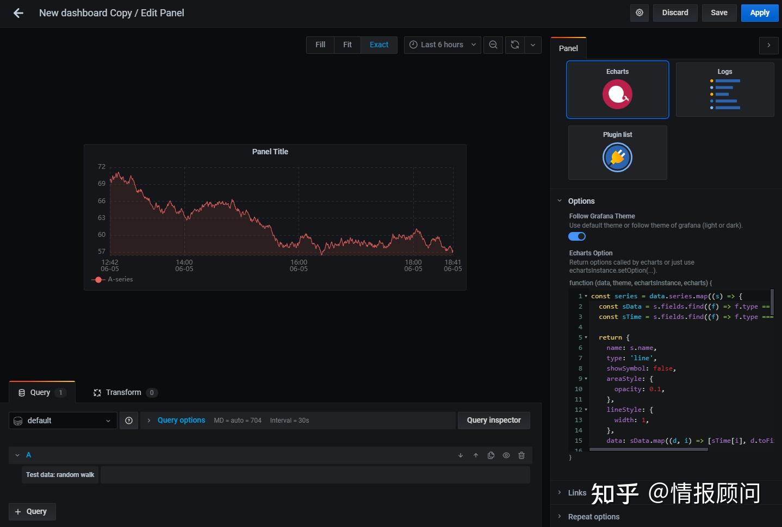Open the dashboard settings gear
The image size is (782, 527).
click(639, 12)
